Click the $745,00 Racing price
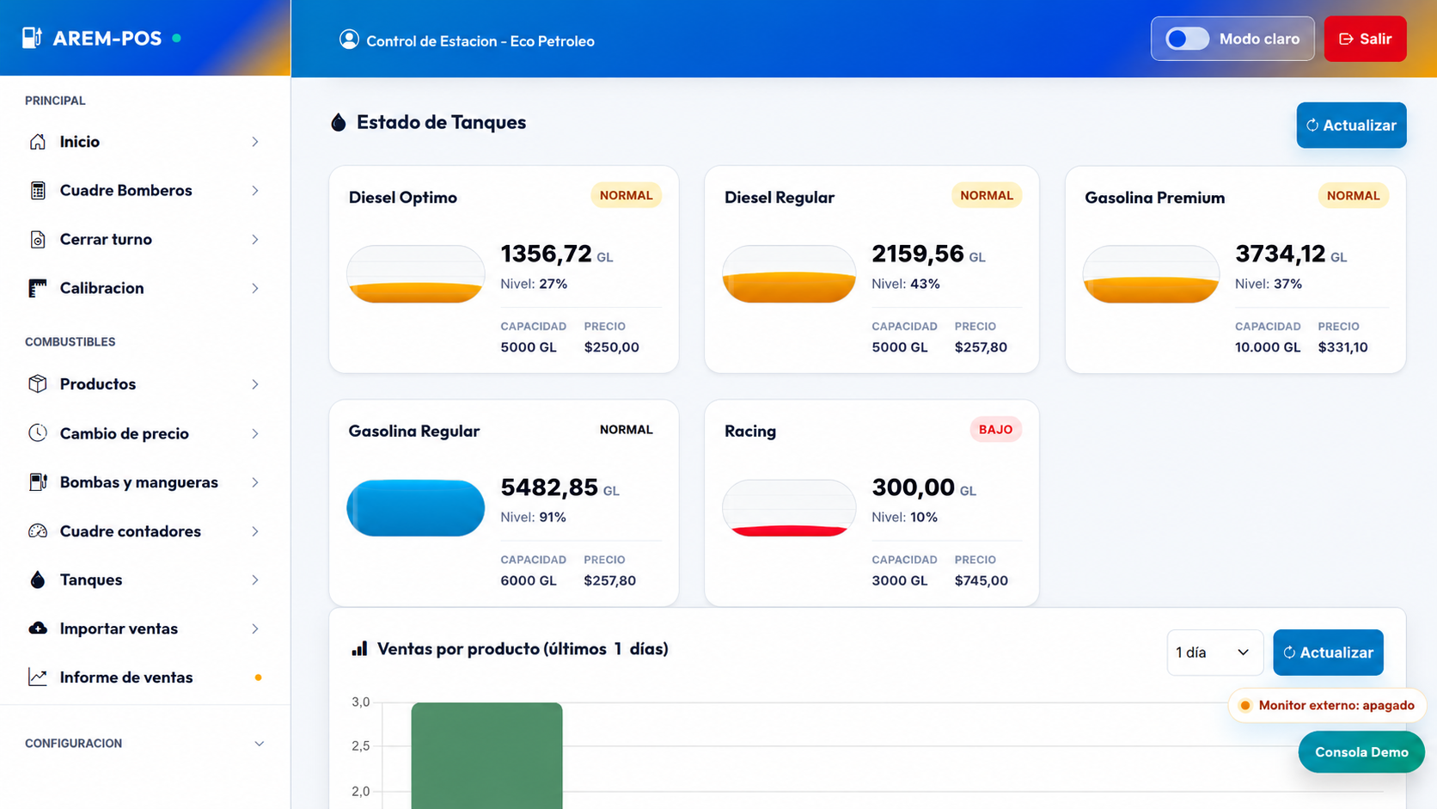 (981, 581)
